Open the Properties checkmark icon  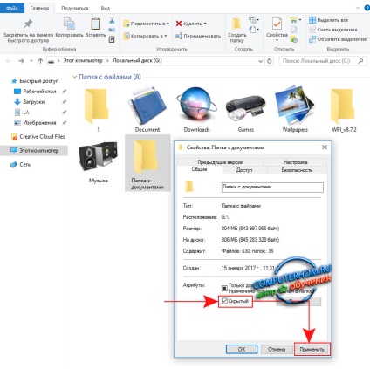277,24
